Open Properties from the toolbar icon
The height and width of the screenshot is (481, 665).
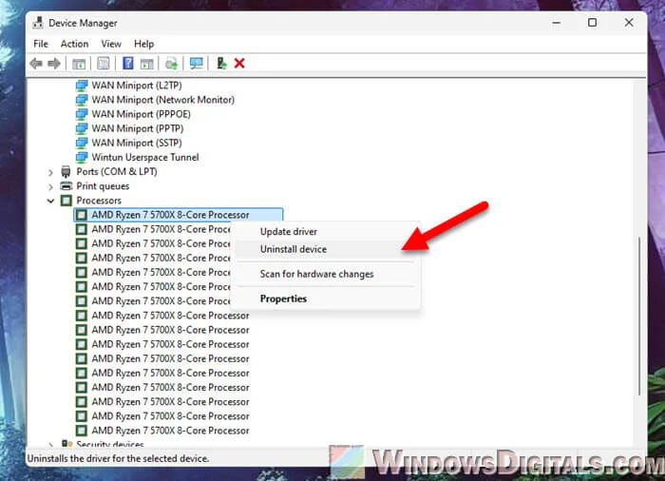point(103,64)
